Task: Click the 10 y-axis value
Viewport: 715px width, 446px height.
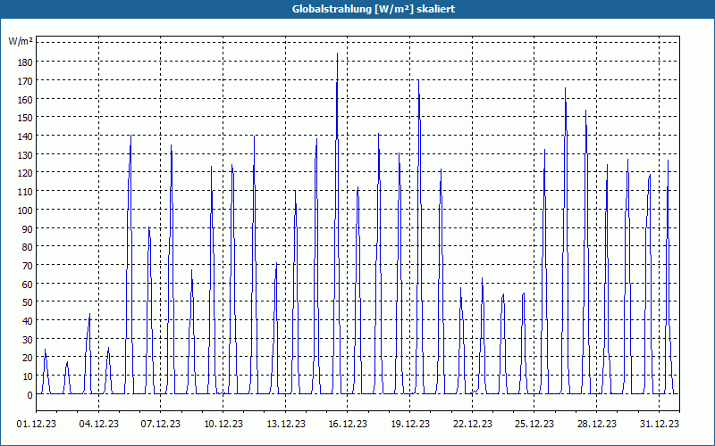Action: (x=27, y=376)
